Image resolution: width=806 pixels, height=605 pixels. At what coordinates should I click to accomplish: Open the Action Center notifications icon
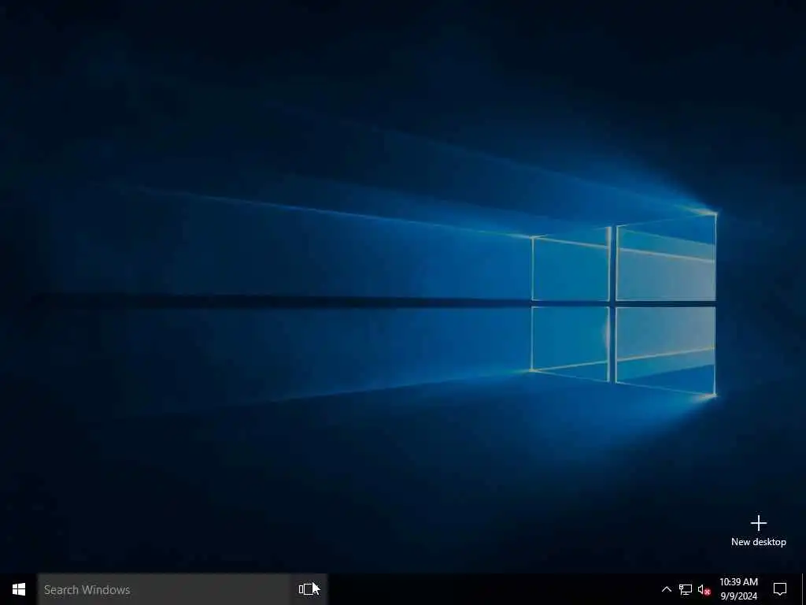click(780, 589)
